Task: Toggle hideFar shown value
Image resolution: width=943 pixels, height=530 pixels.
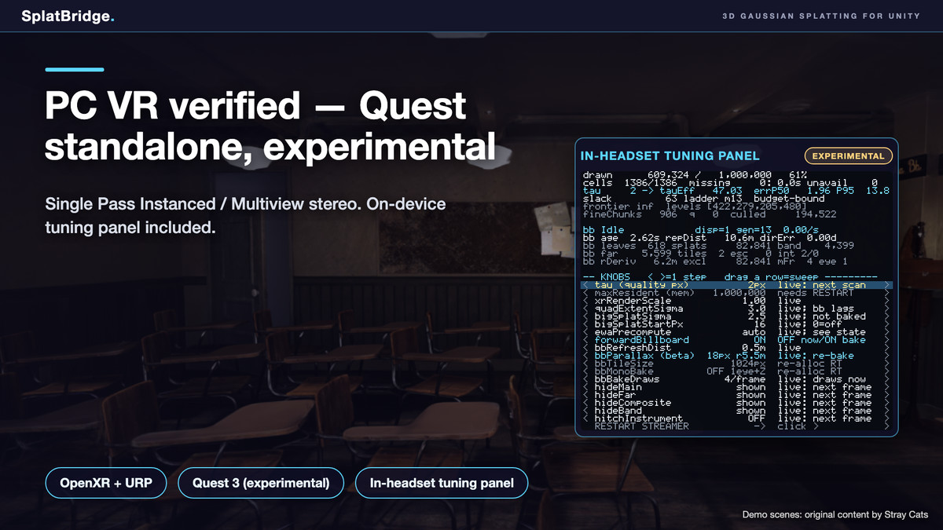Action: coord(750,395)
